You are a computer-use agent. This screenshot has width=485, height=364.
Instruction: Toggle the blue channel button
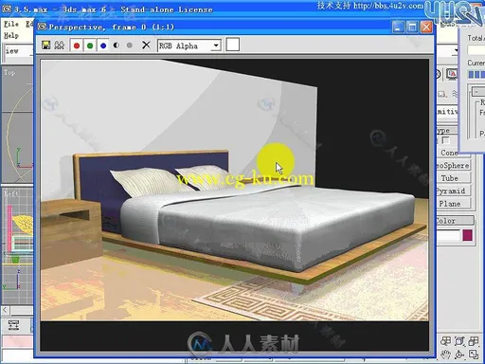[x=103, y=45]
